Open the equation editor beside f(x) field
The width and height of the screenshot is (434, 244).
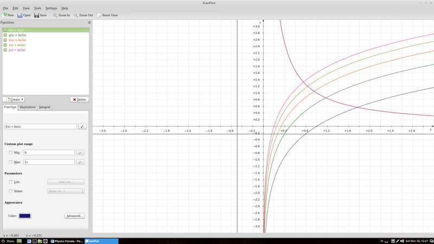click(x=82, y=126)
